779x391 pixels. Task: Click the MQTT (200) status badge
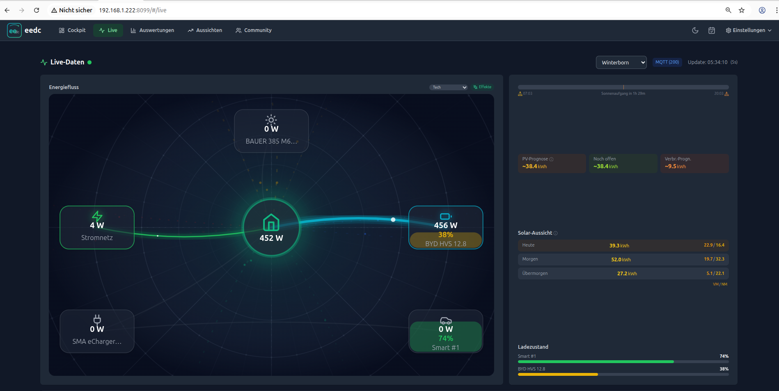click(667, 62)
